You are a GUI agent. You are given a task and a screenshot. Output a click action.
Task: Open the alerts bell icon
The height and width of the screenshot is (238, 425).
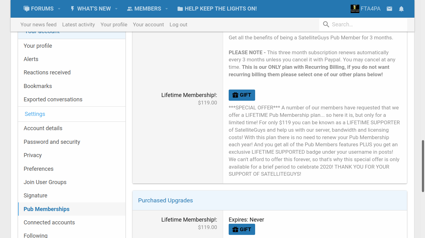(401, 9)
